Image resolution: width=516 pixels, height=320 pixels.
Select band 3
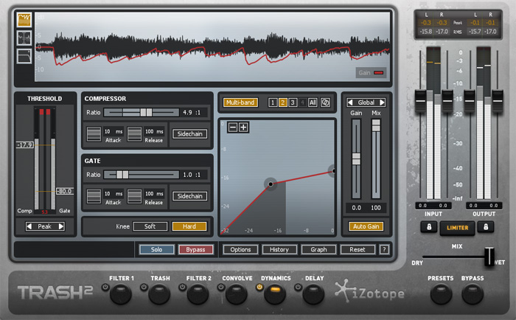[x=293, y=102]
